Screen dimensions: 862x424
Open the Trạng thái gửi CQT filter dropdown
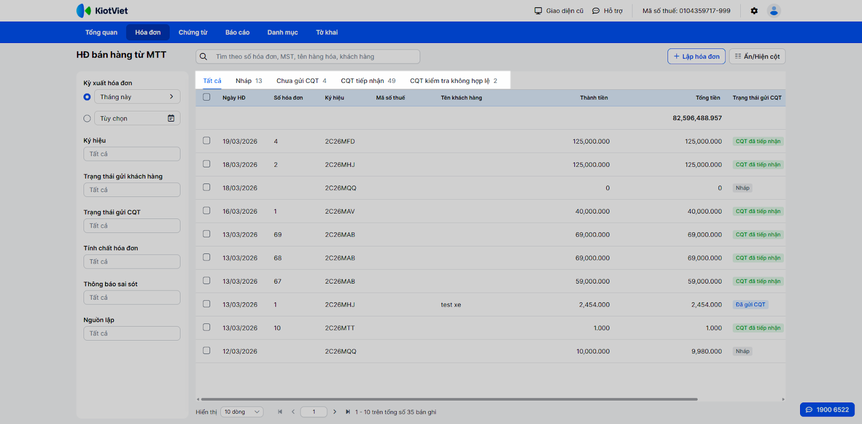pos(132,226)
